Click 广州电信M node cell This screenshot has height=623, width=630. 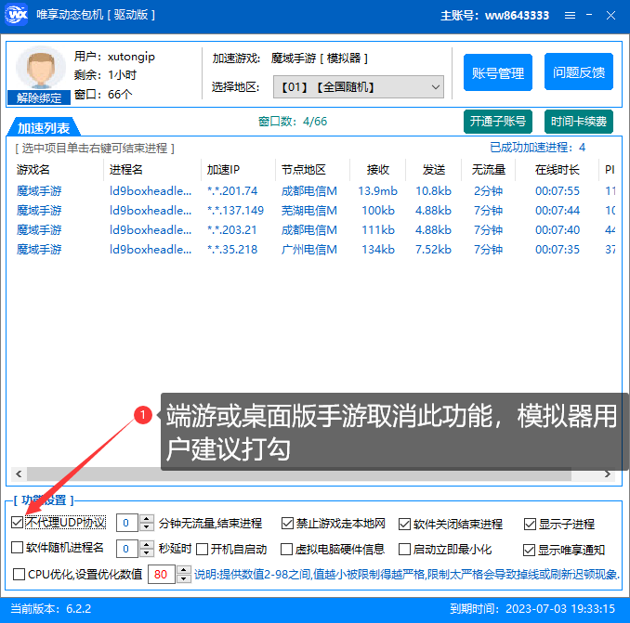(x=309, y=249)
